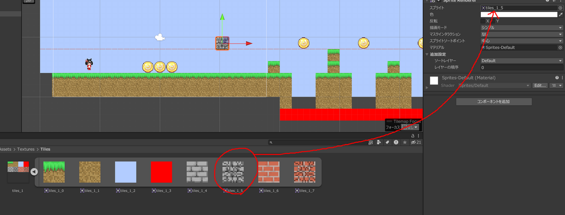Select tiles_1_6 red brick sprite
This screenshot has width=565, height=215.
coord(269,172)
